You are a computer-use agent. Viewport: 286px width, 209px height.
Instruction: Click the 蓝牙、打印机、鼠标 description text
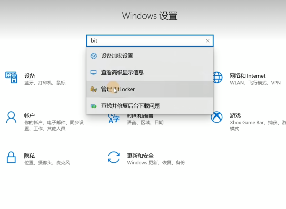tap(45, 83)
